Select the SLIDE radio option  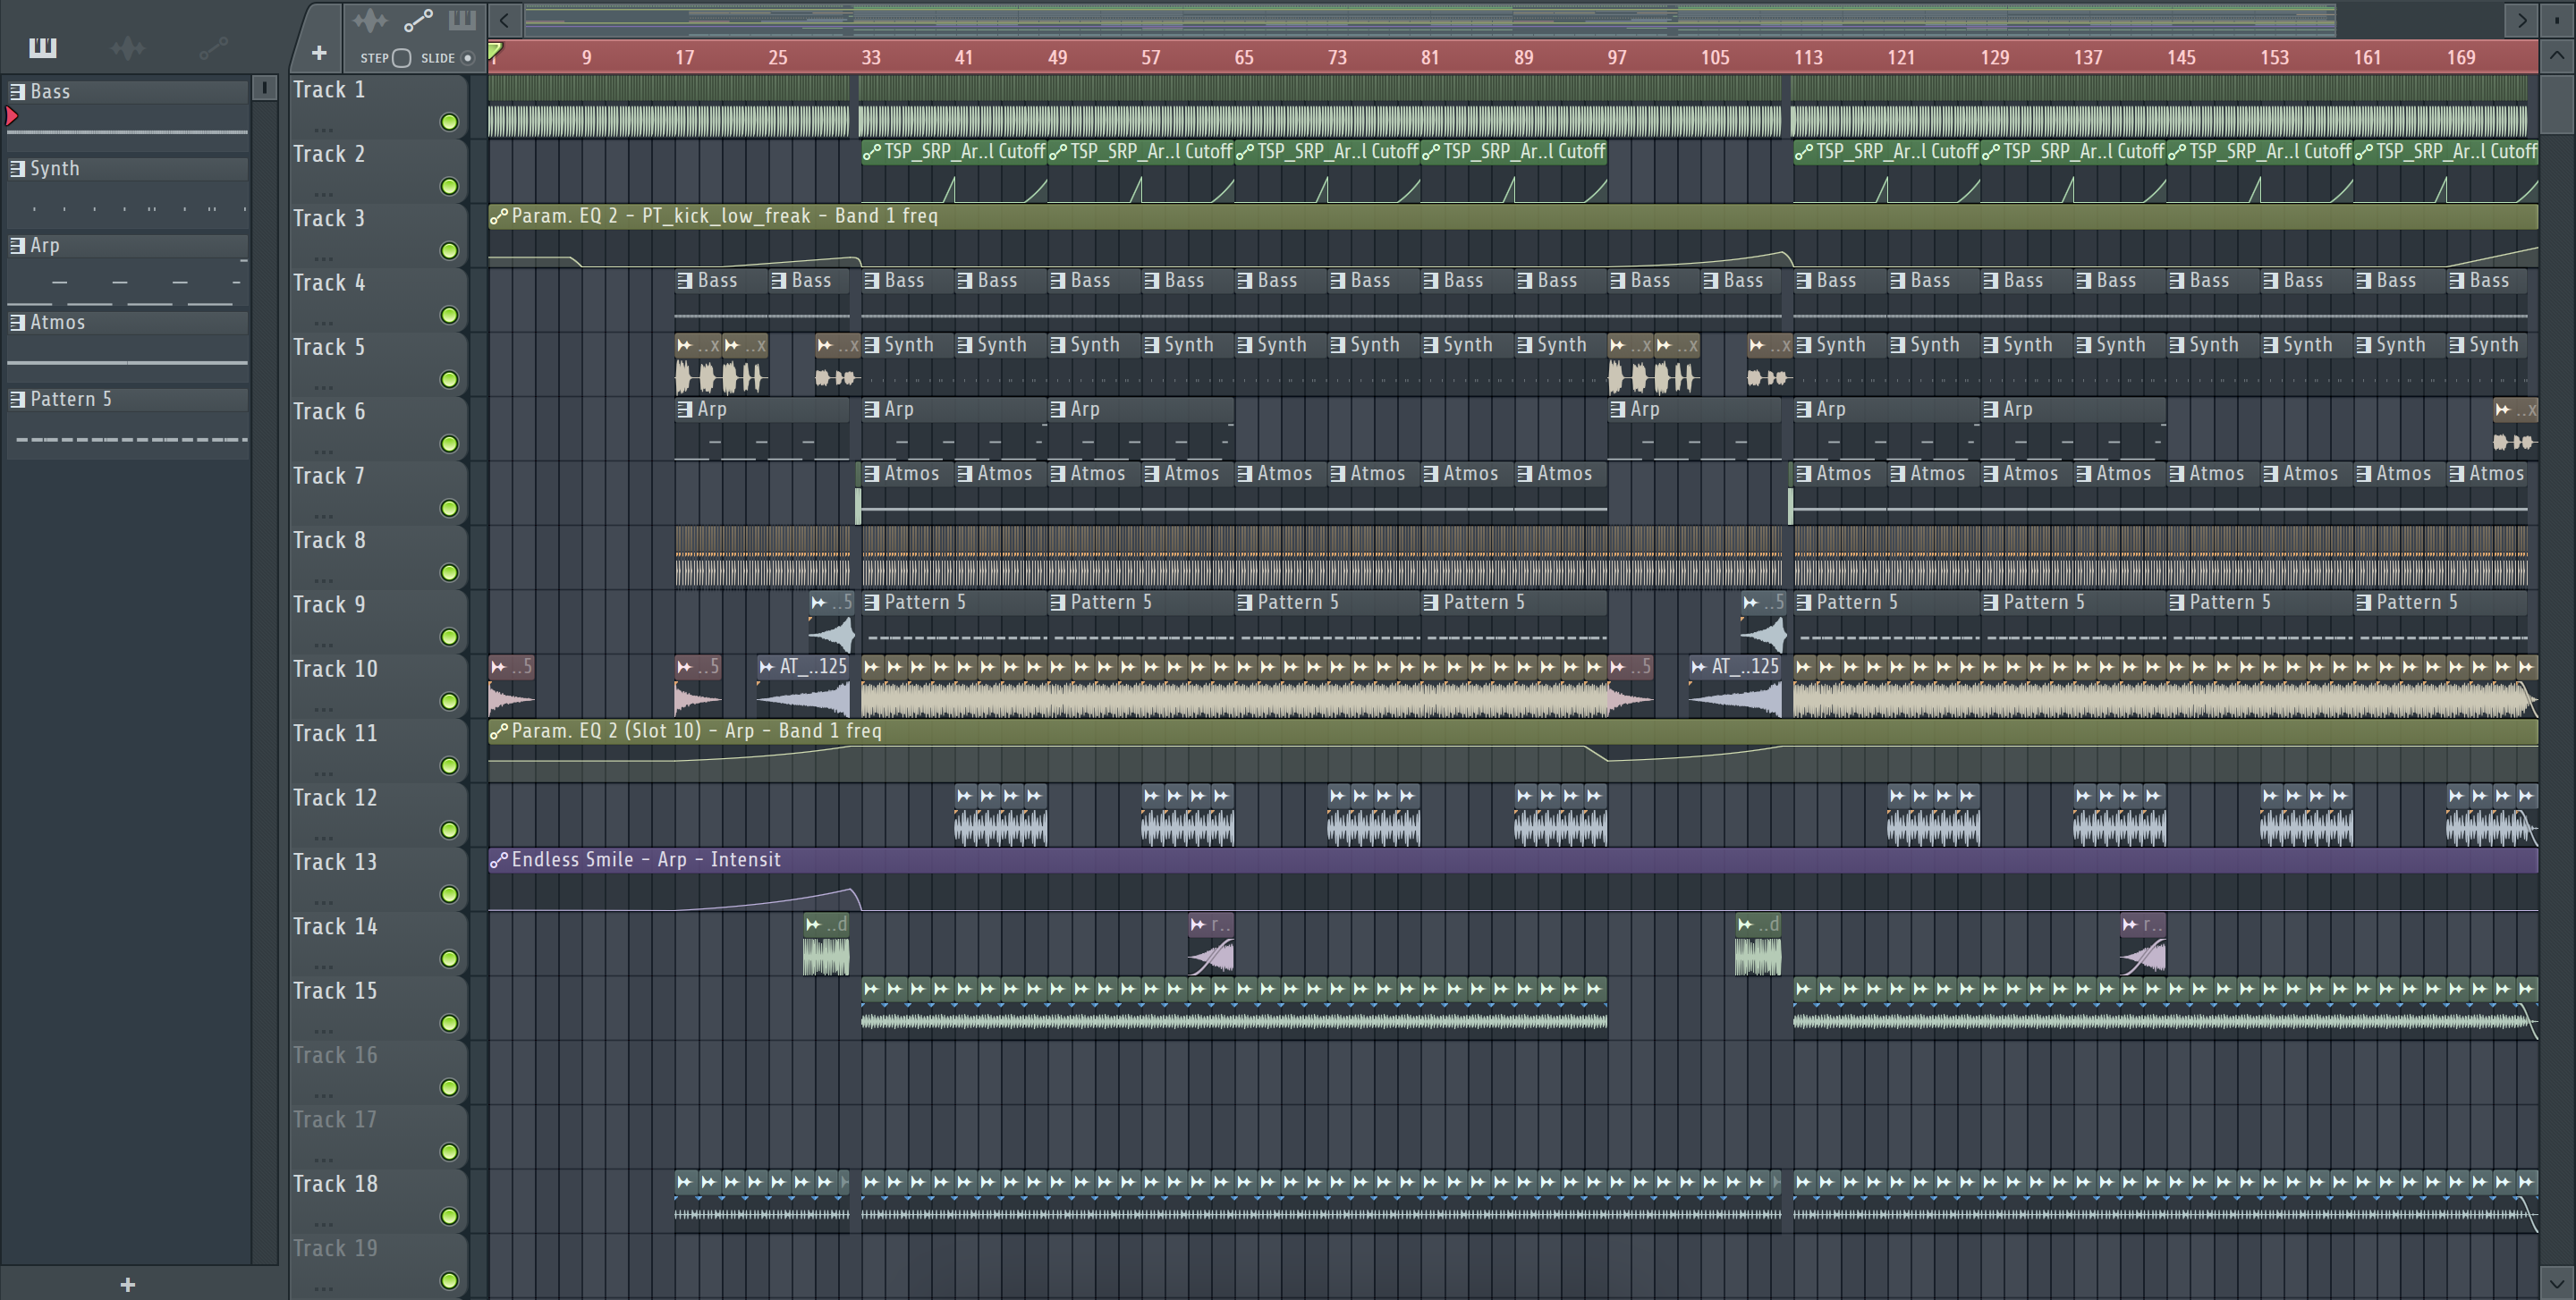point(467,58)
